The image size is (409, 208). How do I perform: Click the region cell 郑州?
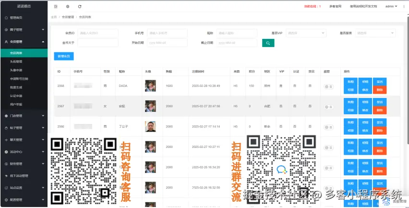tap(267, 86)
